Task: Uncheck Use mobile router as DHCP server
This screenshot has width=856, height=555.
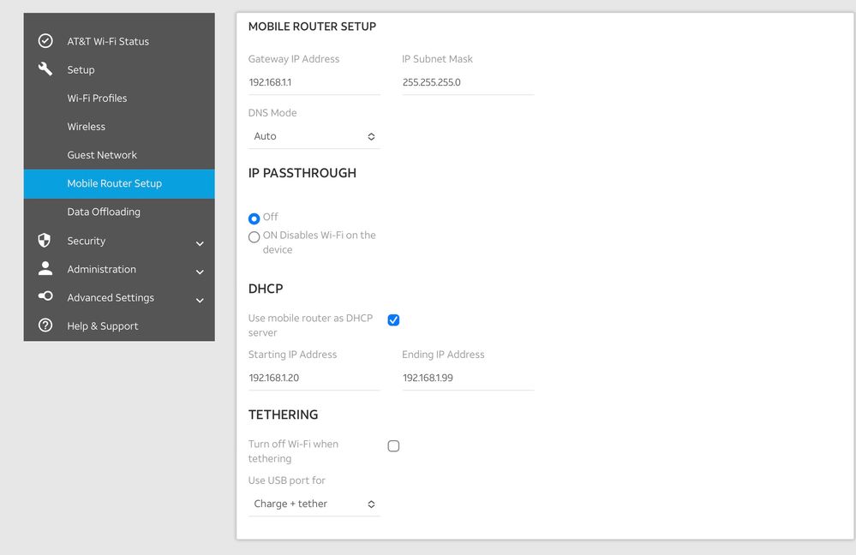Action: pos(393,320)
